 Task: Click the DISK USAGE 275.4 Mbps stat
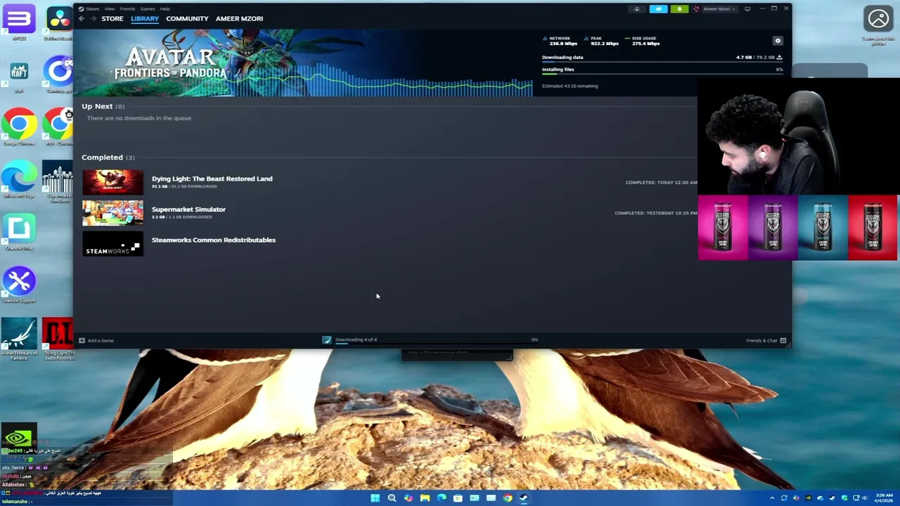click(643, 41)
